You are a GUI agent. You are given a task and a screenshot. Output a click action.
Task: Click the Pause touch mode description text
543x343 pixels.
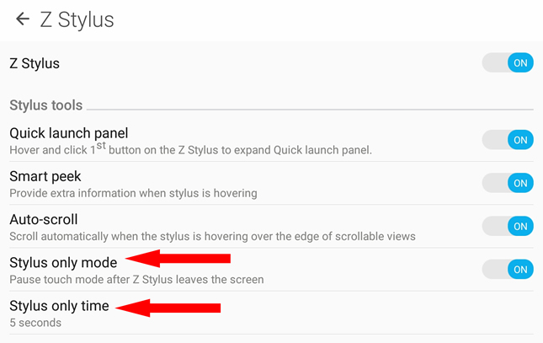click(x=136, y=280)
